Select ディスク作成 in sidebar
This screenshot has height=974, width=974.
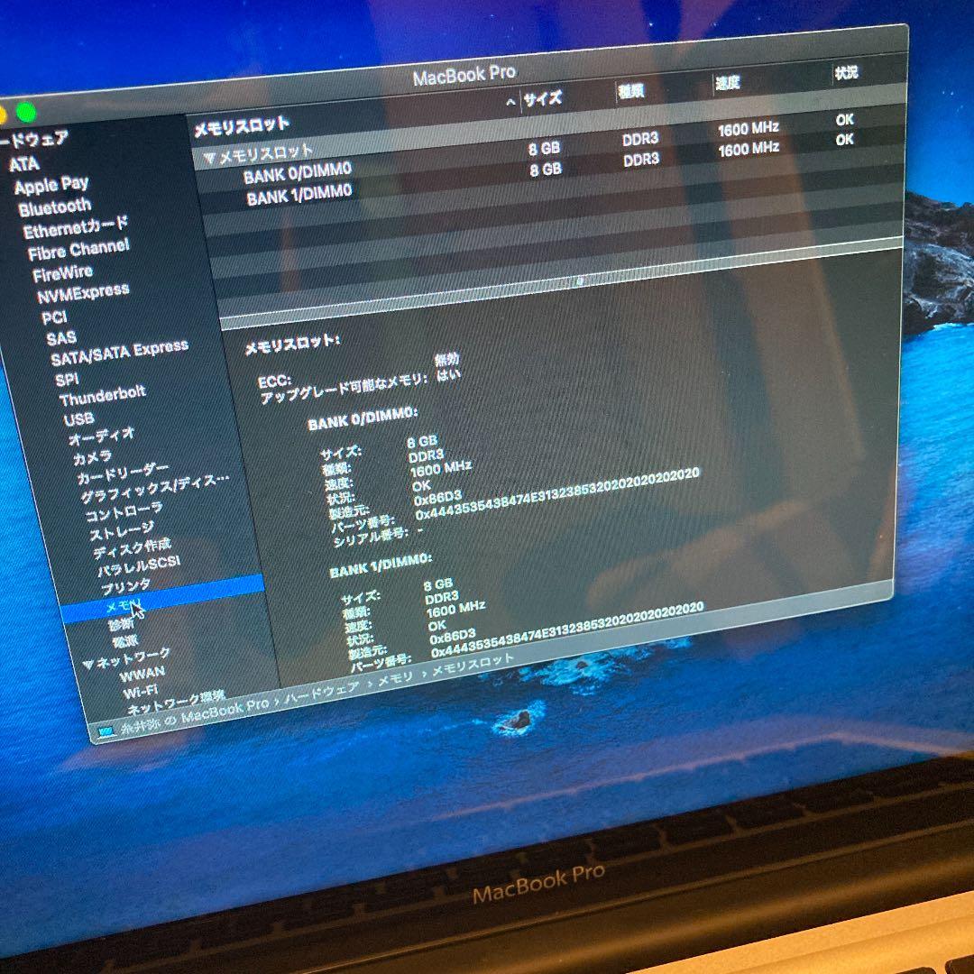[x=133, y=549]
